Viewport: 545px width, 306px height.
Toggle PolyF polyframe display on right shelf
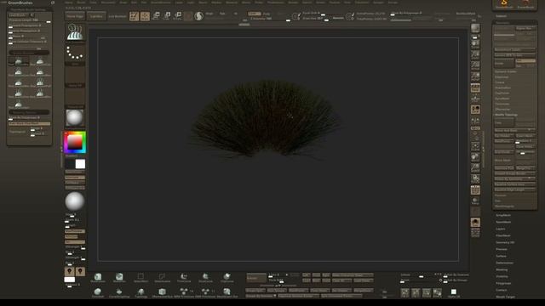475,190
